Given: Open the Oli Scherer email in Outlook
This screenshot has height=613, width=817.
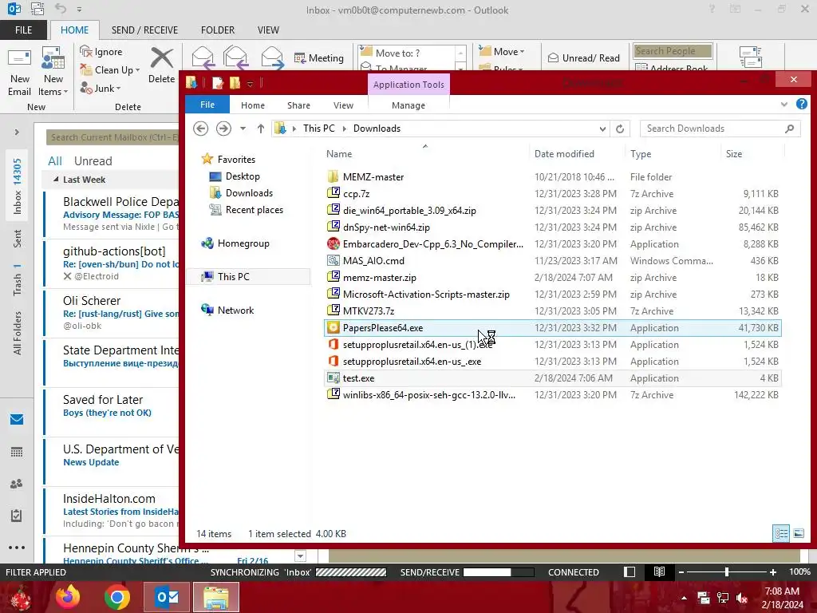Looking at the screenshot, I should click(111, 312).
